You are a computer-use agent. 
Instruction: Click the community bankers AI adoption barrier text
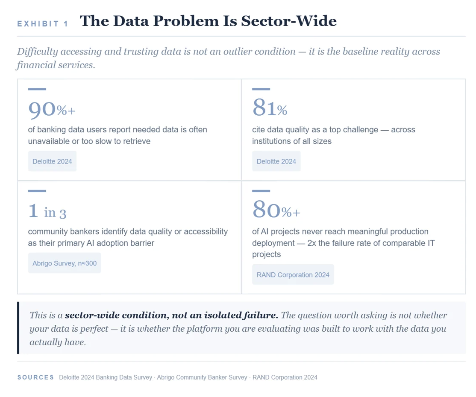tap(128, 237)
